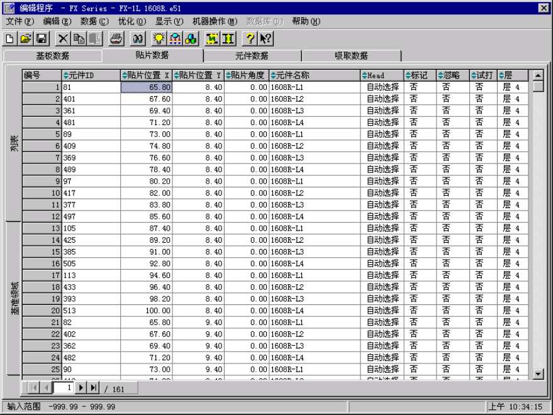Screen dimensions: 553x415
Task: Click the New file toolbar icon
Action: click(9, 39)
